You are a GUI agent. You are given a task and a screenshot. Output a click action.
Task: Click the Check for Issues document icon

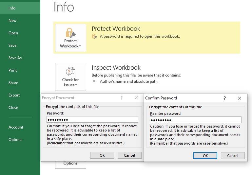pos(70,72)
